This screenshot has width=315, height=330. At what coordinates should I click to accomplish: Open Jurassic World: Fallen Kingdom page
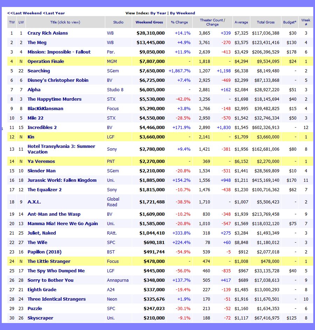pyautogui.click(x=62, y=180)
